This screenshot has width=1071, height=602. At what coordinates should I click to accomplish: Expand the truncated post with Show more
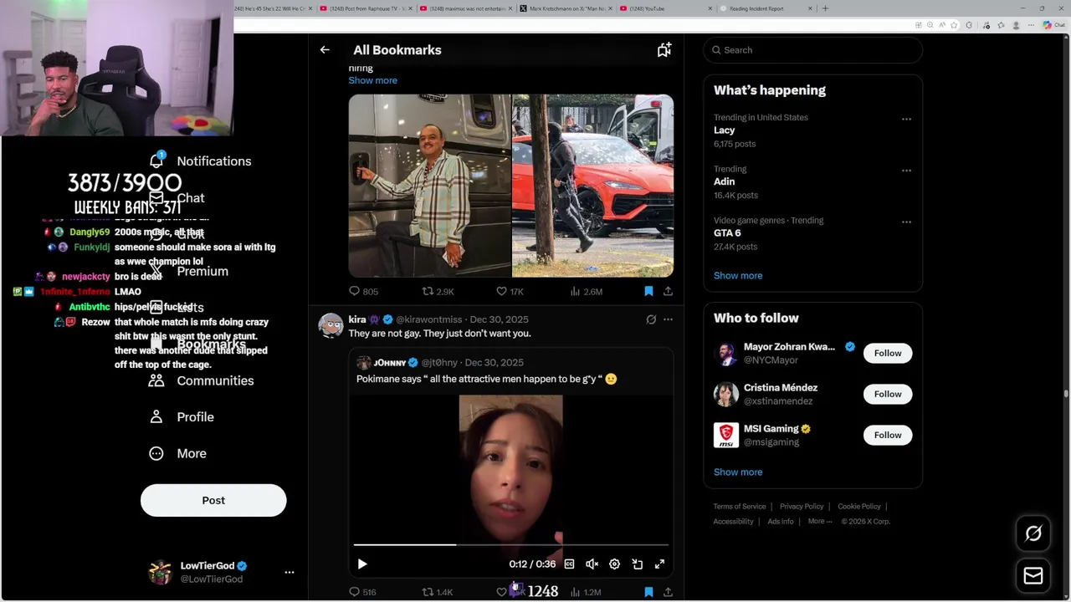click(372, 80)
